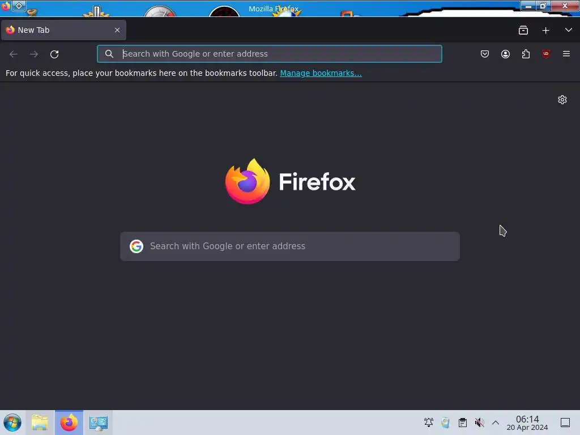Click the show desktop button in tray
Viewport: 580px width, 435px height.
click(x=565, y=423)
